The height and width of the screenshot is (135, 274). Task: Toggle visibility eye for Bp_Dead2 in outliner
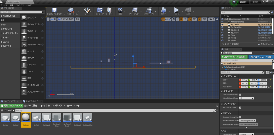coord(222,24)
